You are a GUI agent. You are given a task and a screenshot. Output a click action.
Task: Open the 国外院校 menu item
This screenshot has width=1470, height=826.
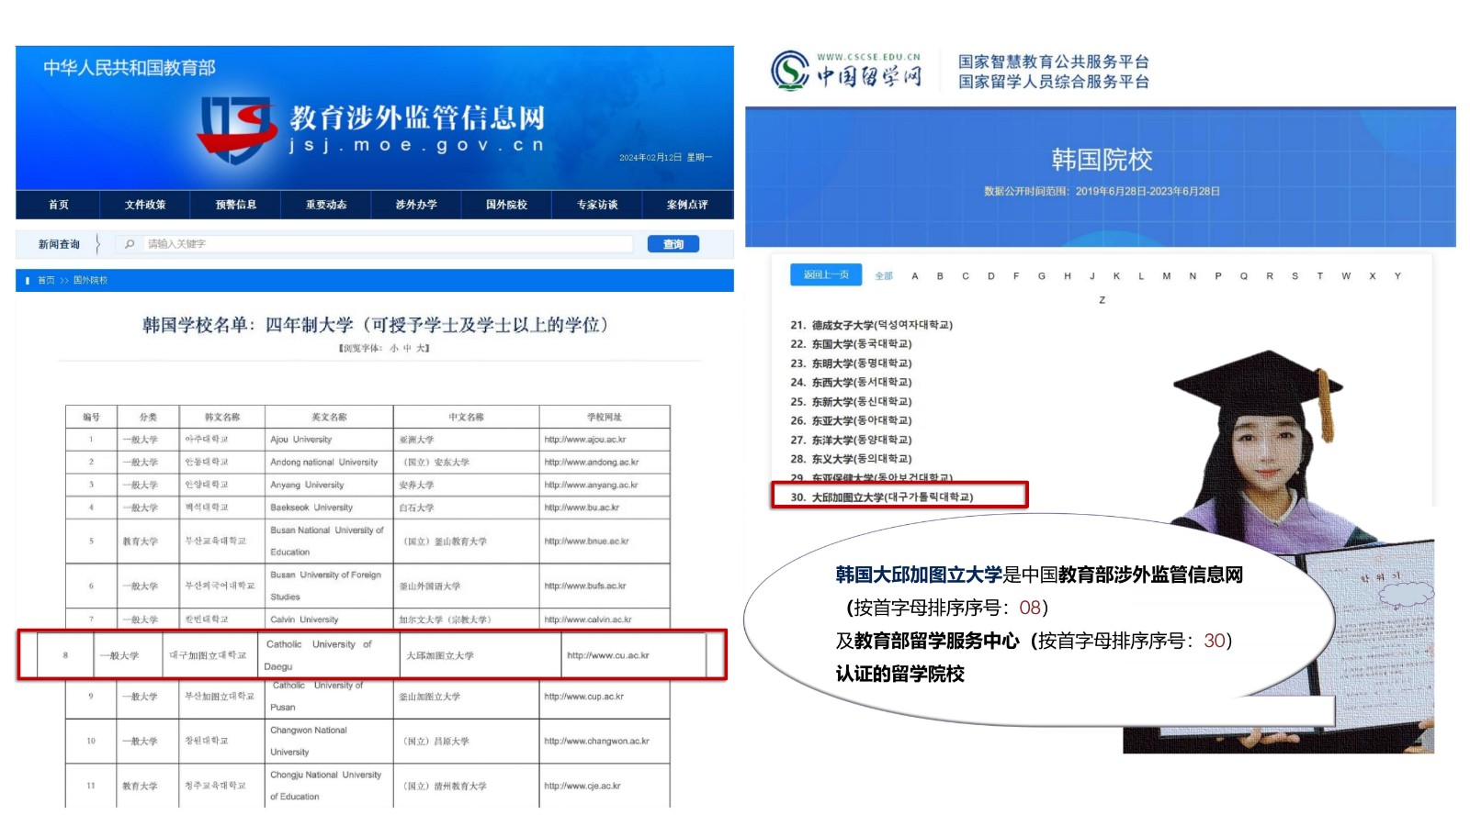(506, 205)
